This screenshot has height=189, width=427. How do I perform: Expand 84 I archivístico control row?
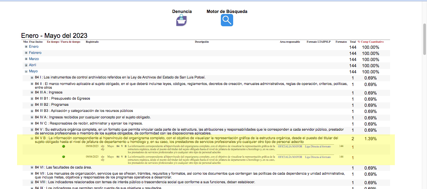point(32,77)
